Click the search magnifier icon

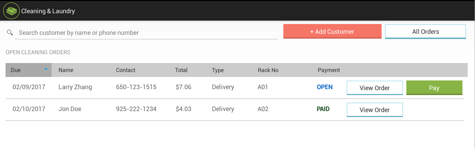tap(10, 32)
